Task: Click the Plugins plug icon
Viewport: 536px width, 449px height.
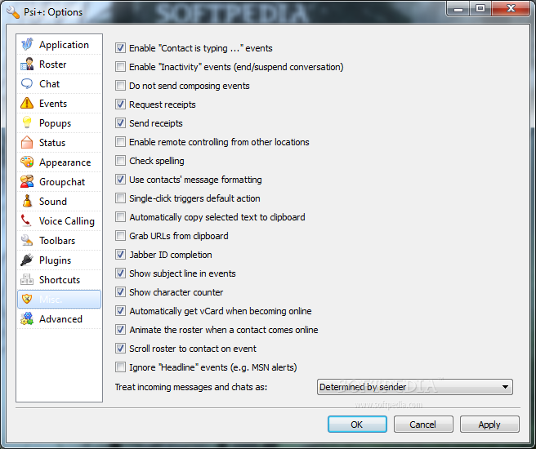Action: click(27, 260)
